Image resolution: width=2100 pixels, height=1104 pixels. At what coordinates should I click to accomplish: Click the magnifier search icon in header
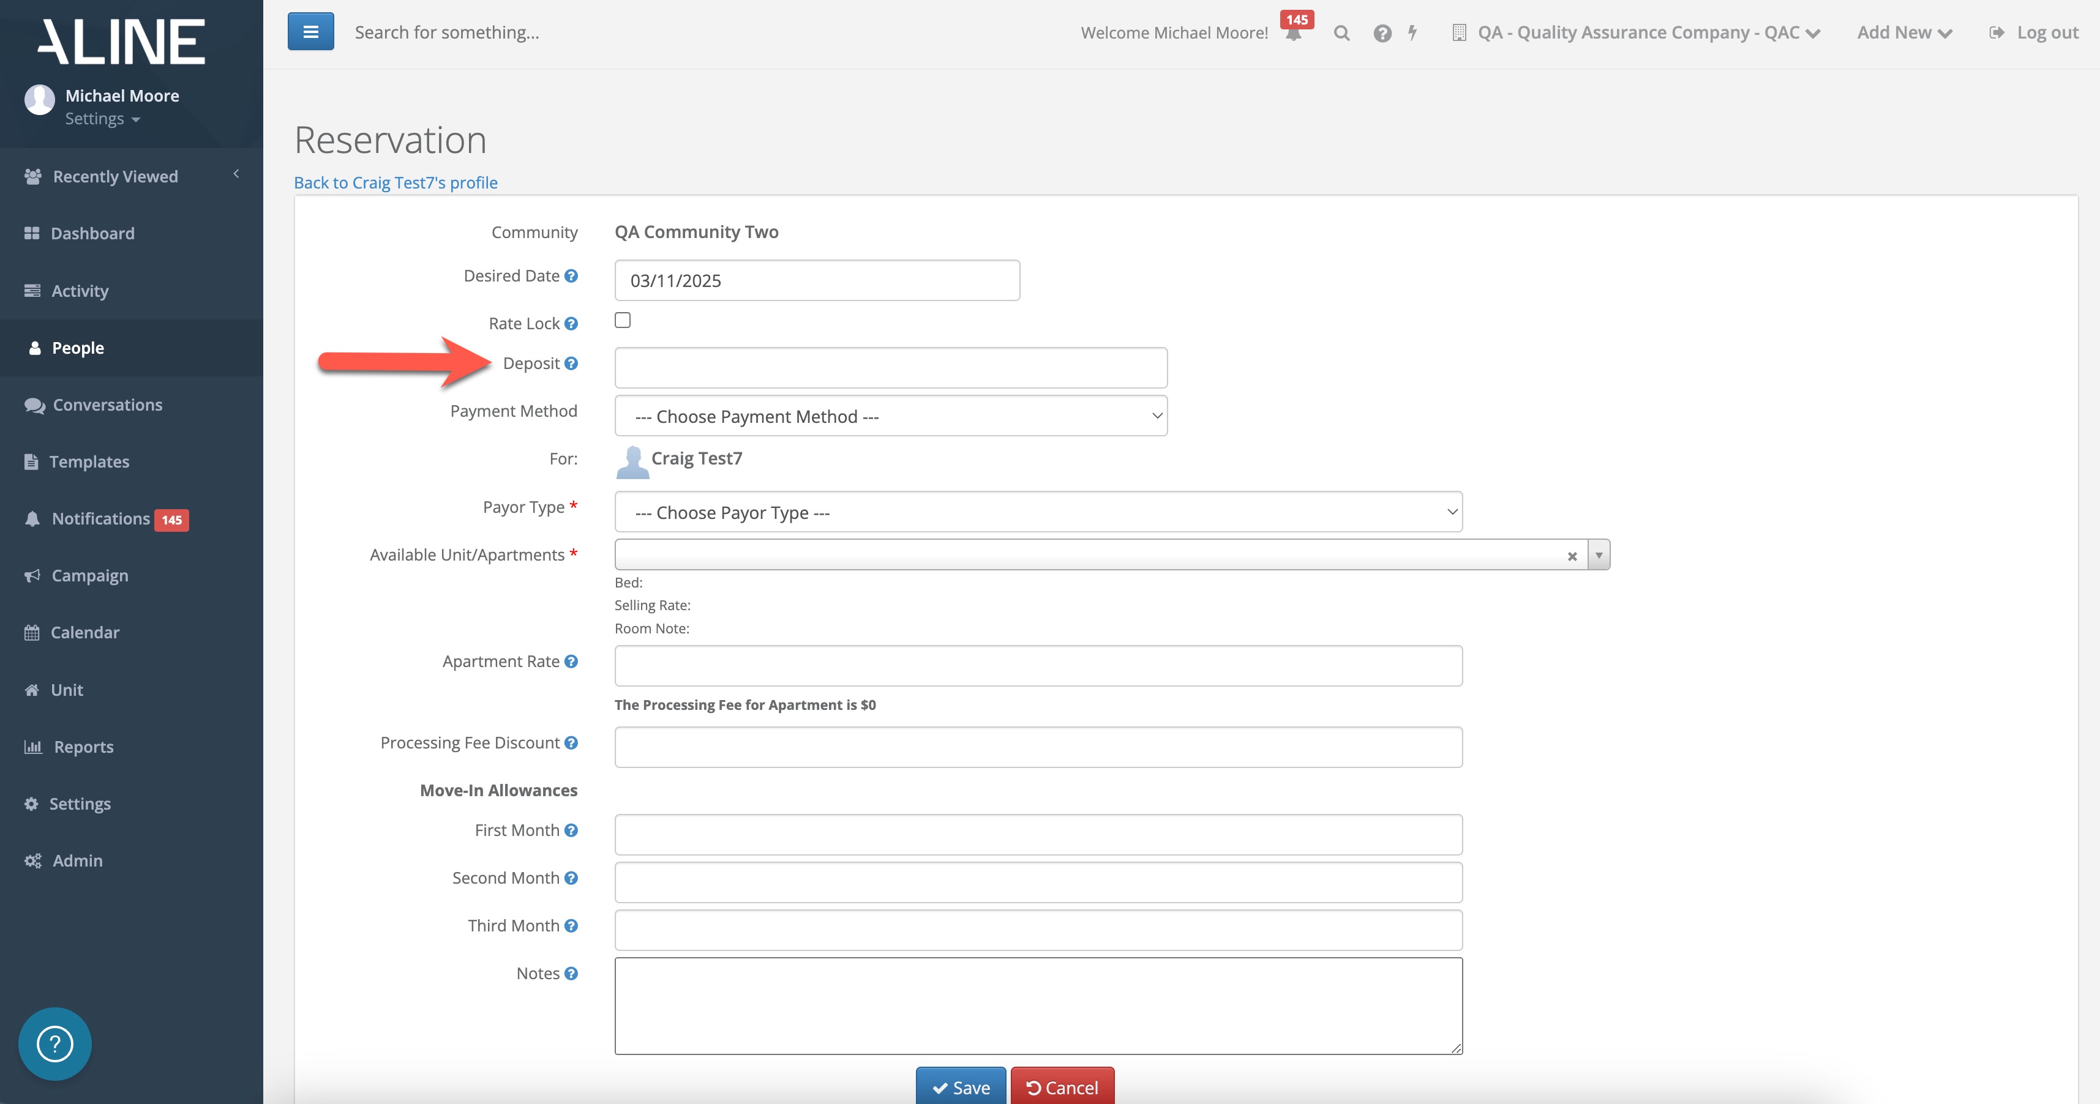coord(1341,34)
